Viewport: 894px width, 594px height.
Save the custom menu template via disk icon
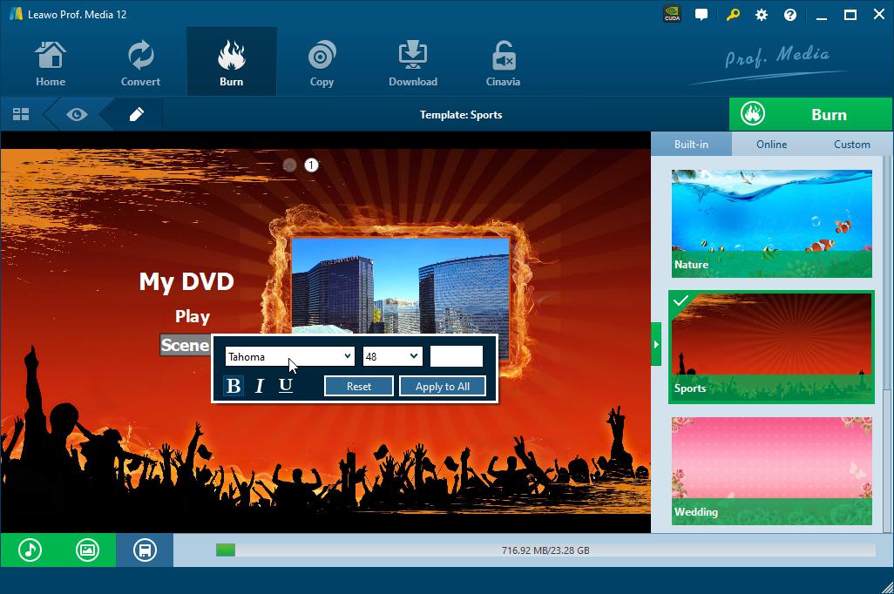[145, 550]
